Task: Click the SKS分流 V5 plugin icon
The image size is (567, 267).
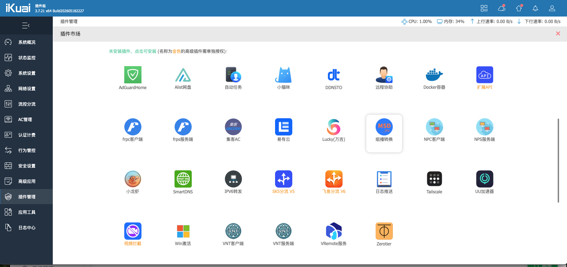Action: [284, 179]
